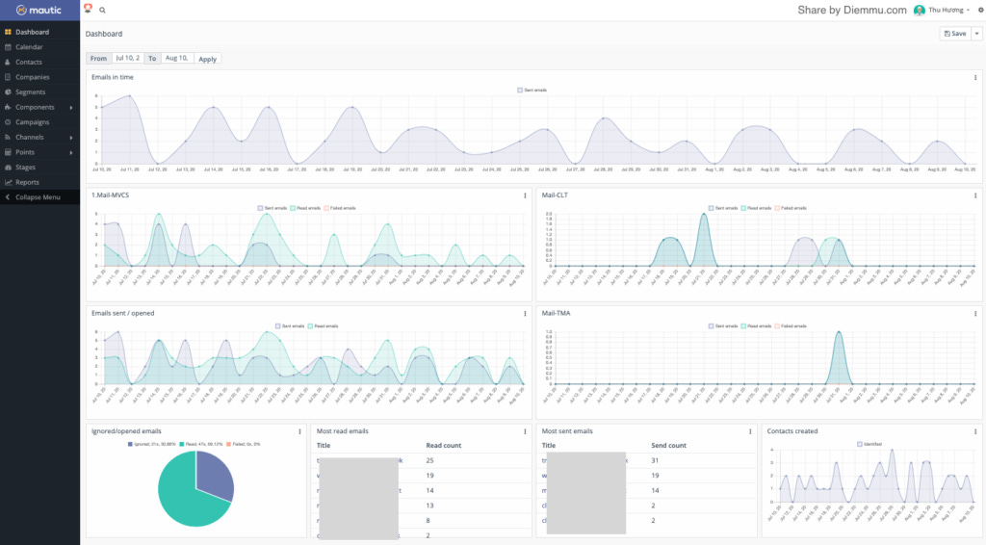Click the Components puzzle icon
Screen dimensions: 986x545
[x=8, y=108]
